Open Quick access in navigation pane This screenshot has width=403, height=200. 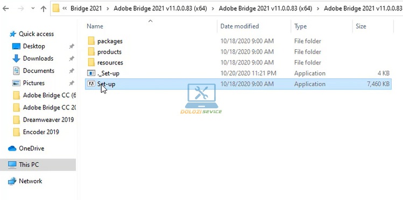pos(36,34)
